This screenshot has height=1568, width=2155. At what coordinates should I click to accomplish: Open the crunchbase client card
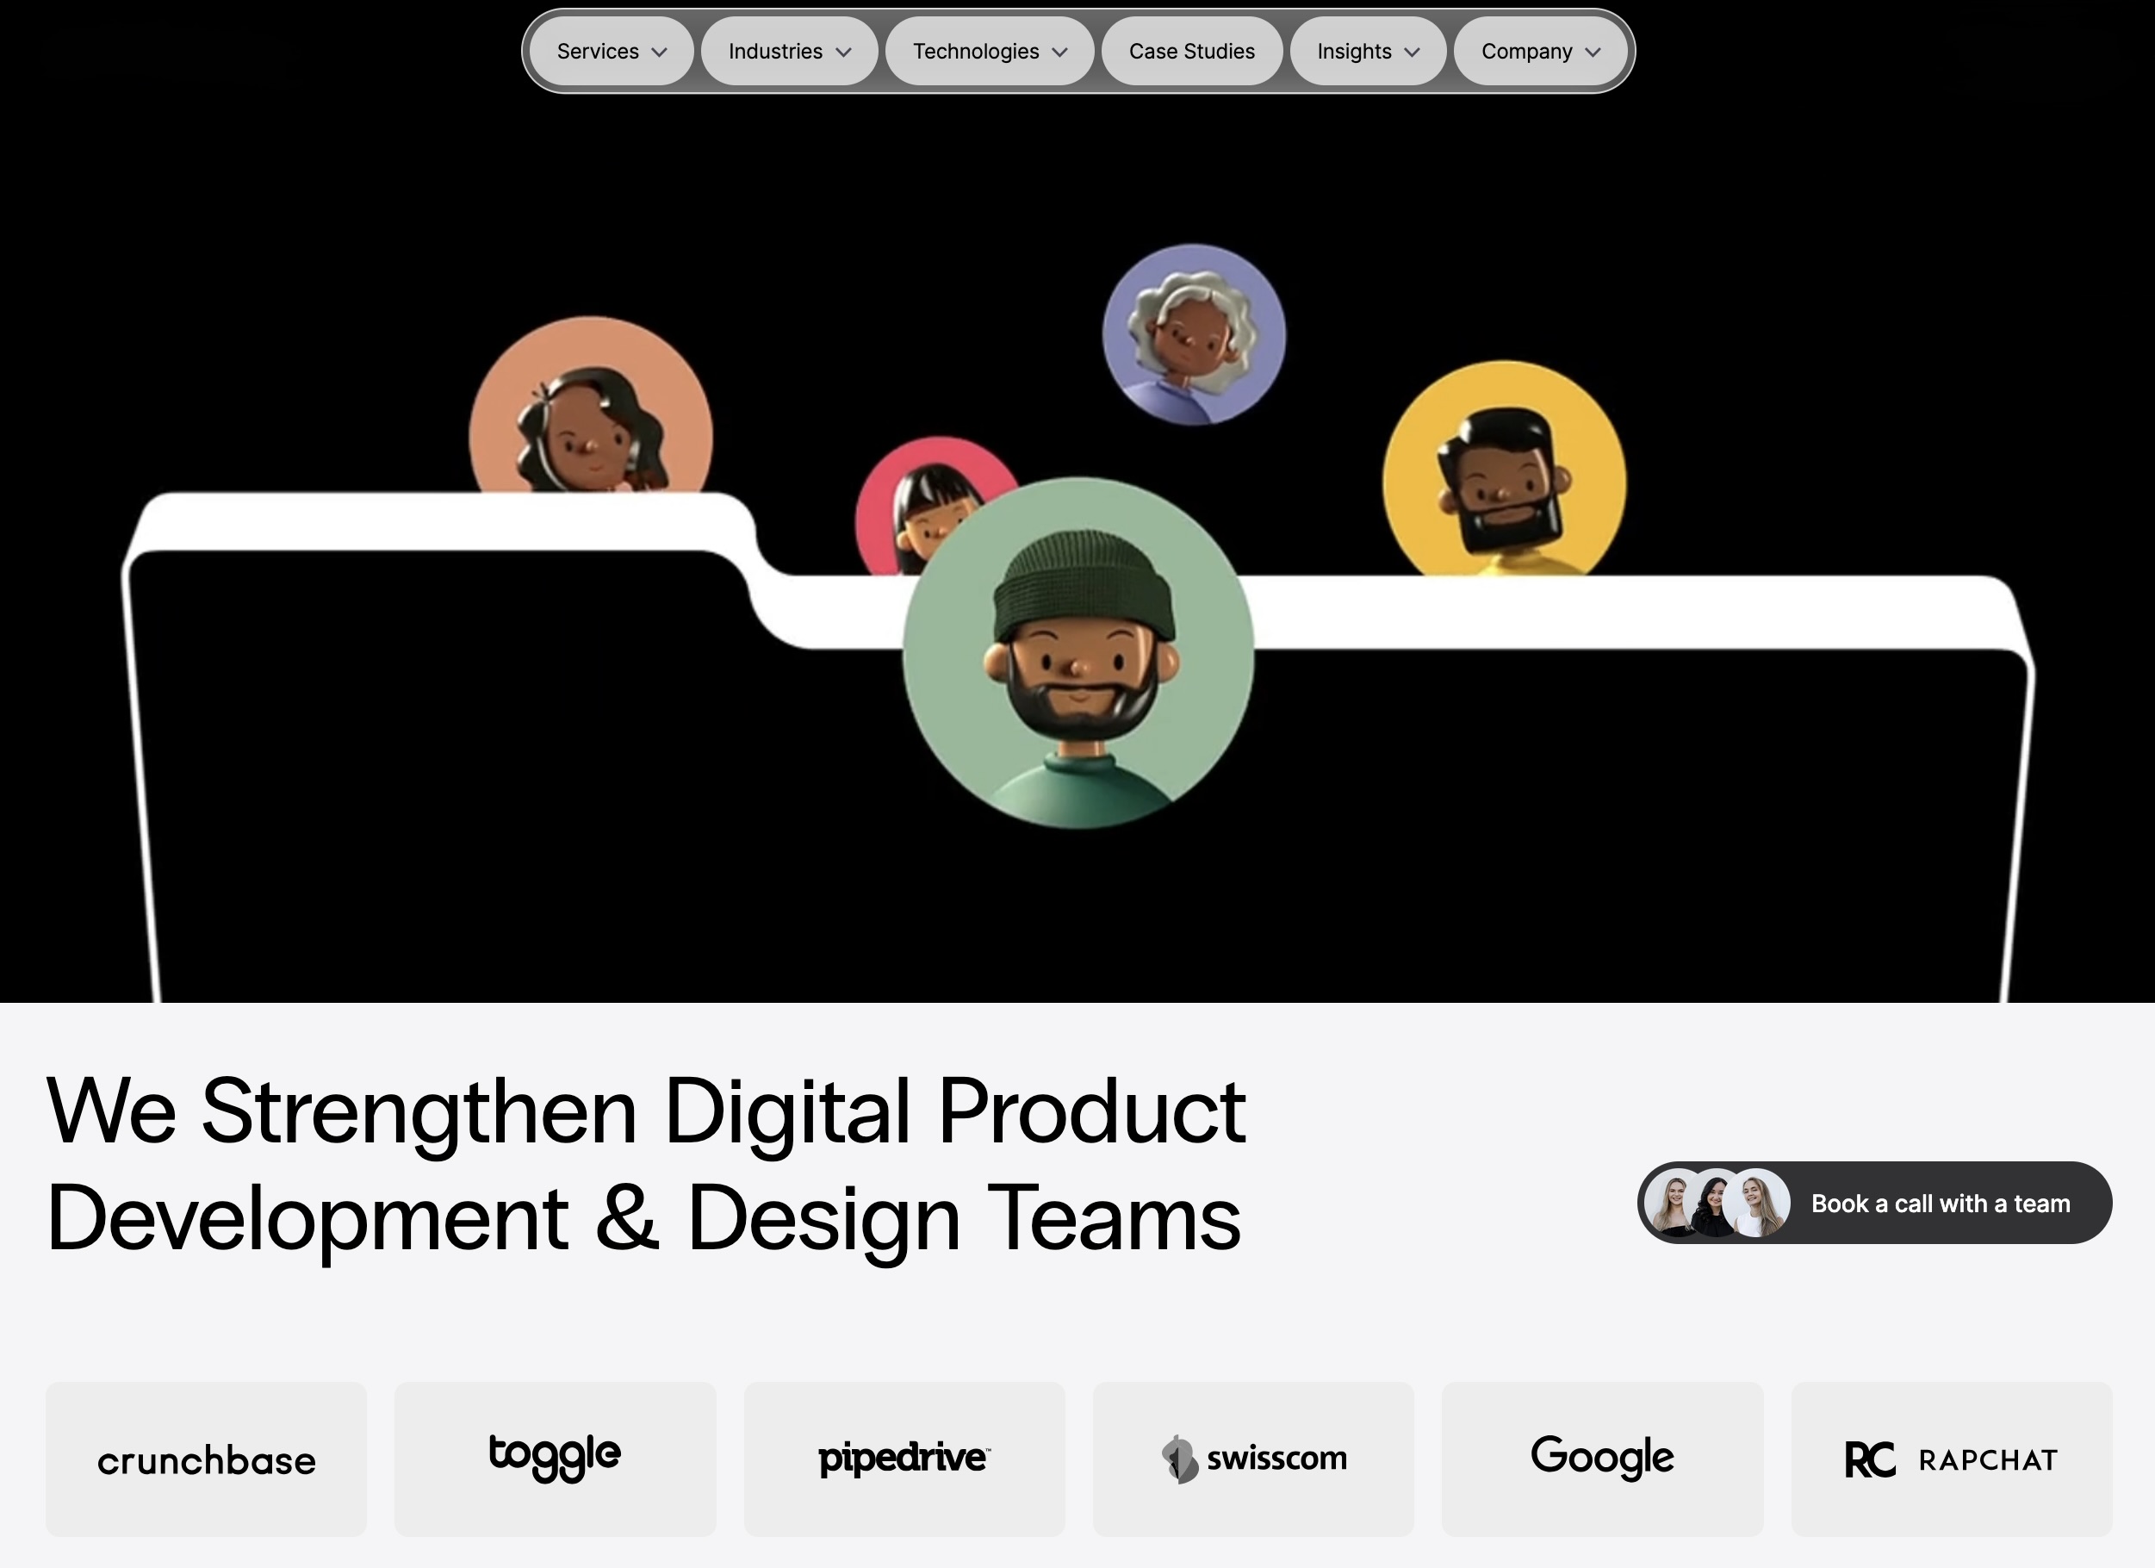pos(206,1459)
